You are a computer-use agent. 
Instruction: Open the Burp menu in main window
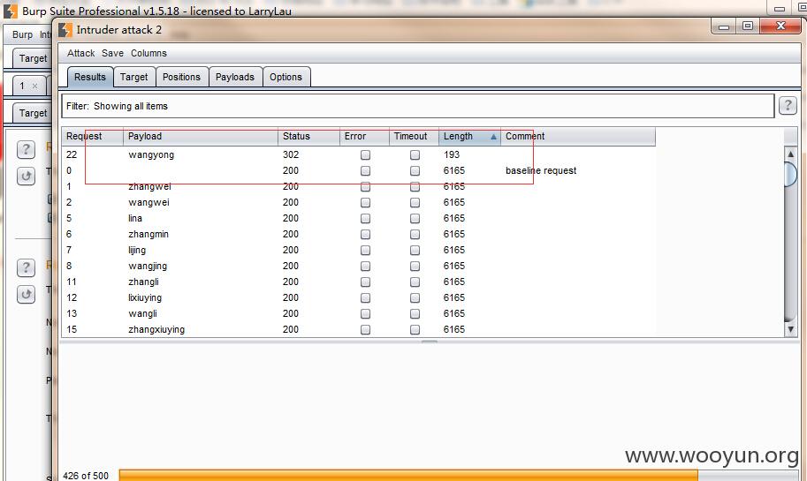23,34
